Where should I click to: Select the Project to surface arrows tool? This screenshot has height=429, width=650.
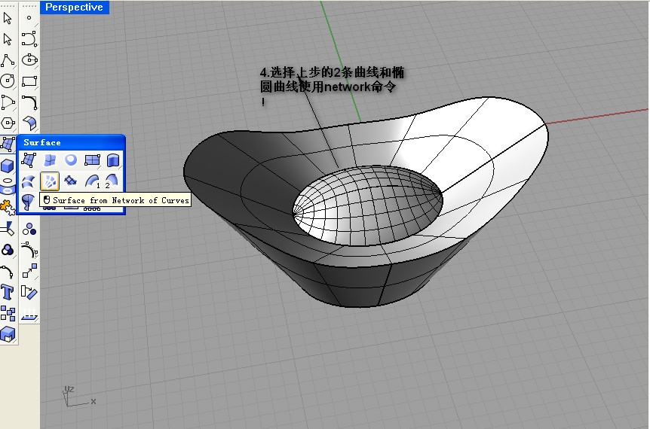29,313
